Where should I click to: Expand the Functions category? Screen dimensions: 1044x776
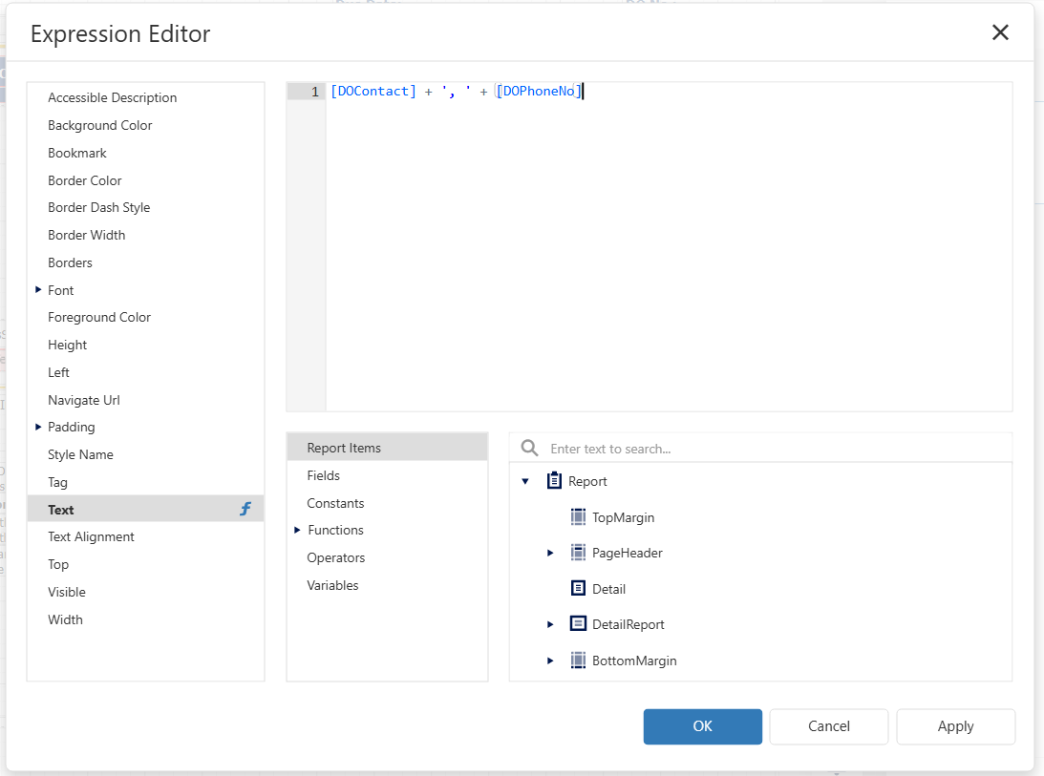(x=298, y=530)
